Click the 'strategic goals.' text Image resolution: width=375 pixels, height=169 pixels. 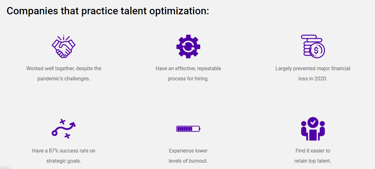tap(64, 161)
